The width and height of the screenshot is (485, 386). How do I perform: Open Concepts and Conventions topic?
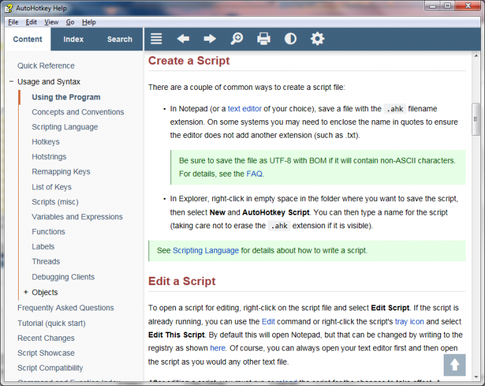click(78, 112)
